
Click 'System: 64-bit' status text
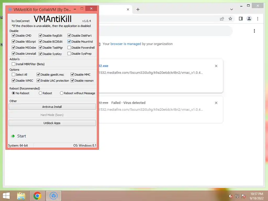click(x=18, y=146)
